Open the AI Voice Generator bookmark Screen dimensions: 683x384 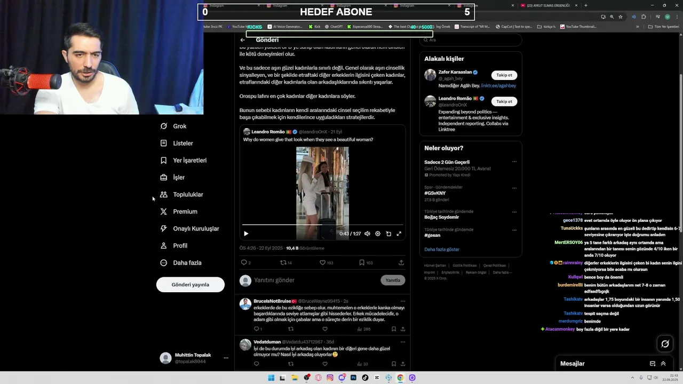click(285, 27)
